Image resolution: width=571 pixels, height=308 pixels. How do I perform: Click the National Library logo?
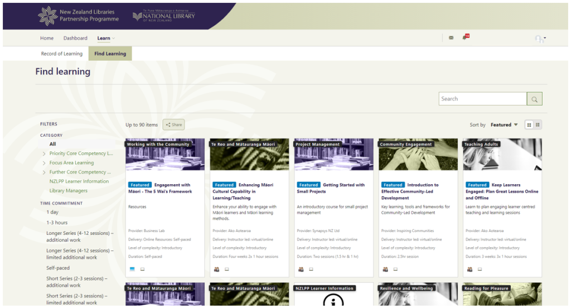pos(164,16)
